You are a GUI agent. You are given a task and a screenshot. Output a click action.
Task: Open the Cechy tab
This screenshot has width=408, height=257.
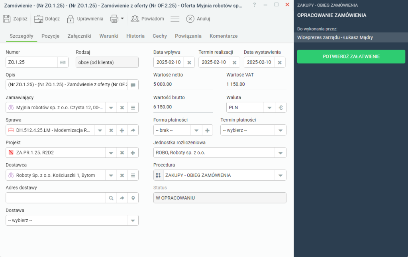click(x=159, y=36)
